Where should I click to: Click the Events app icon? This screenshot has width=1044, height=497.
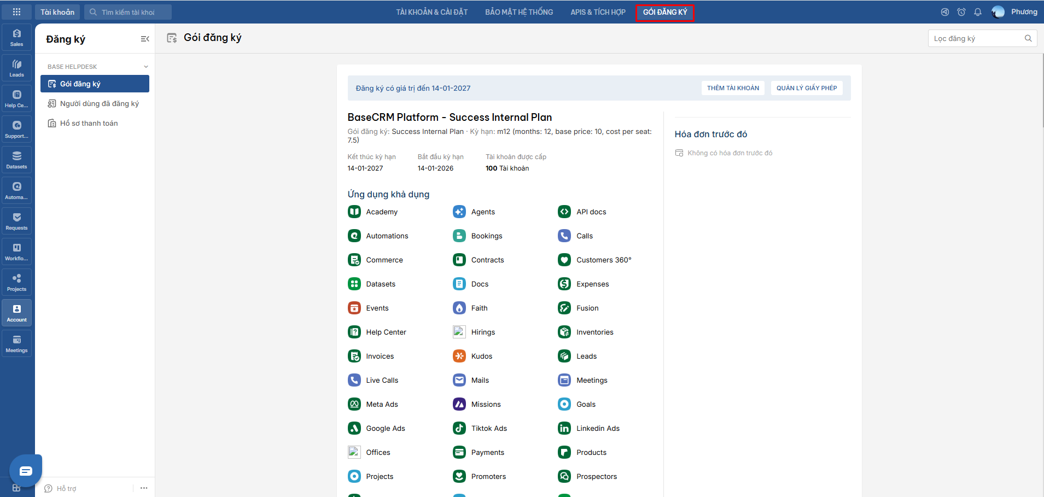(354, 308)
